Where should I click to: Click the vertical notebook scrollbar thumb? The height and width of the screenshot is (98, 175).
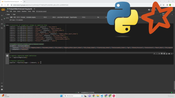174,85
